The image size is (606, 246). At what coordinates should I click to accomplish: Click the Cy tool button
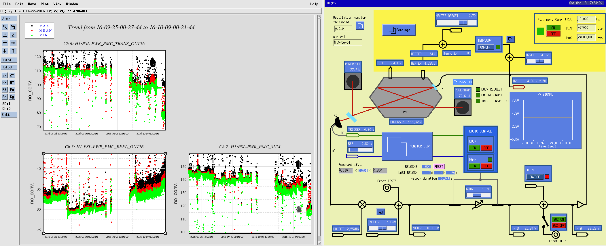(12, 97)
